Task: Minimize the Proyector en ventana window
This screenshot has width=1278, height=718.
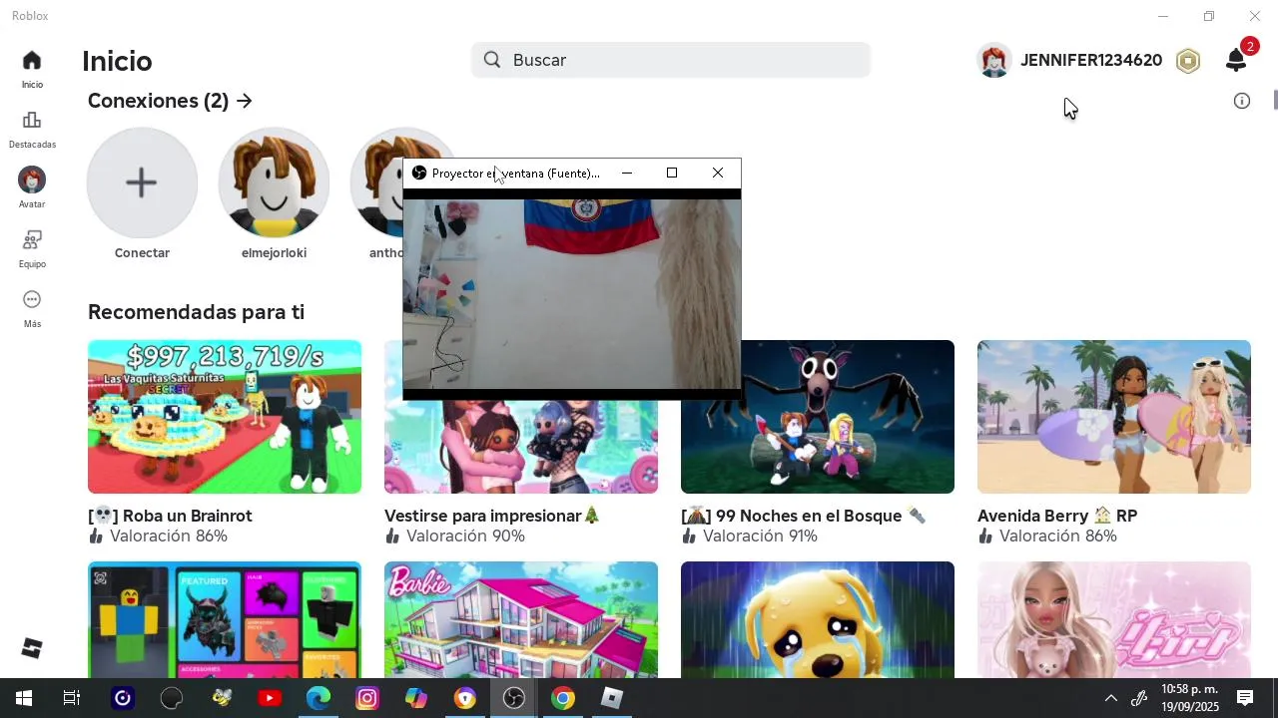Action: click(x=627, y=174)
